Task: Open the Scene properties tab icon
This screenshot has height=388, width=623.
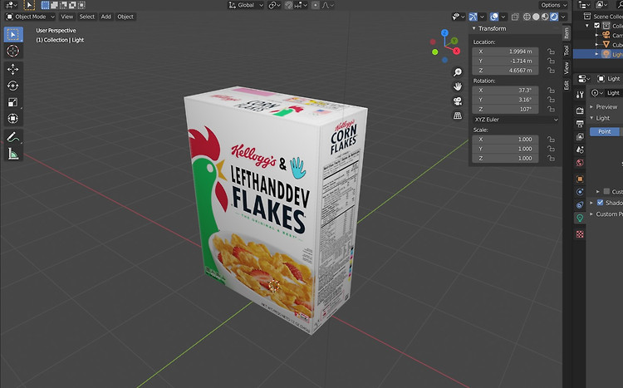Action: (580, 150)
